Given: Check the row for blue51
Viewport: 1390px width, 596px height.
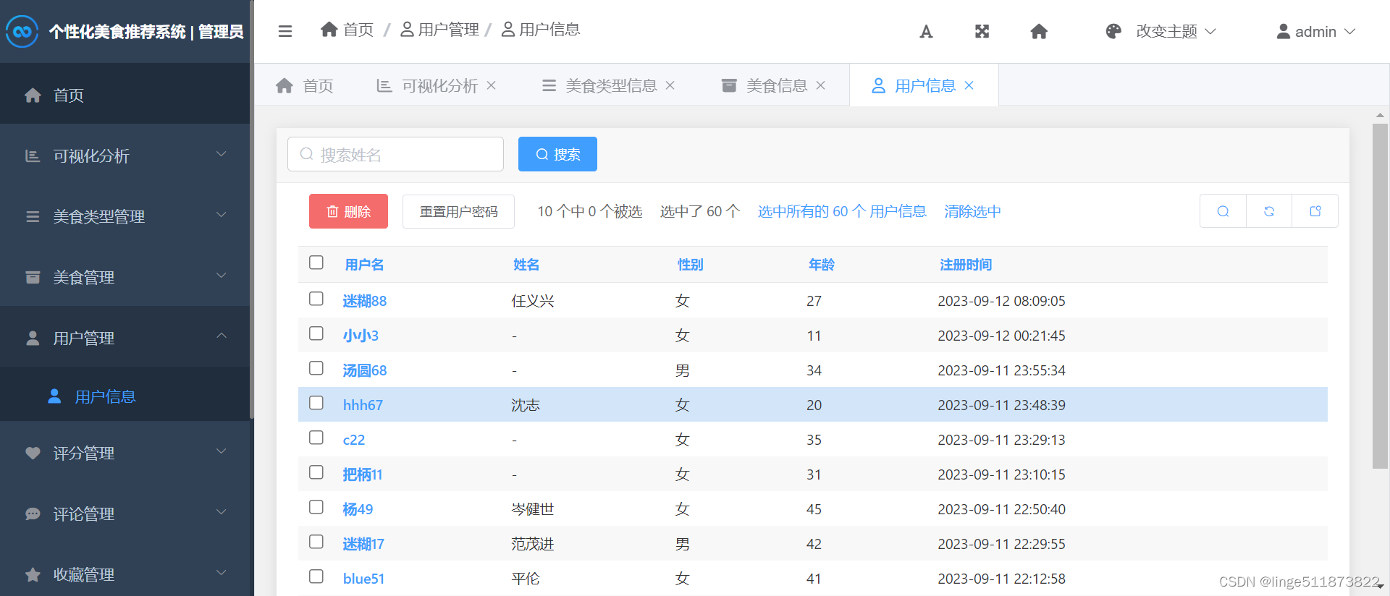Looking at the screenshot, I should pos(316,576).
